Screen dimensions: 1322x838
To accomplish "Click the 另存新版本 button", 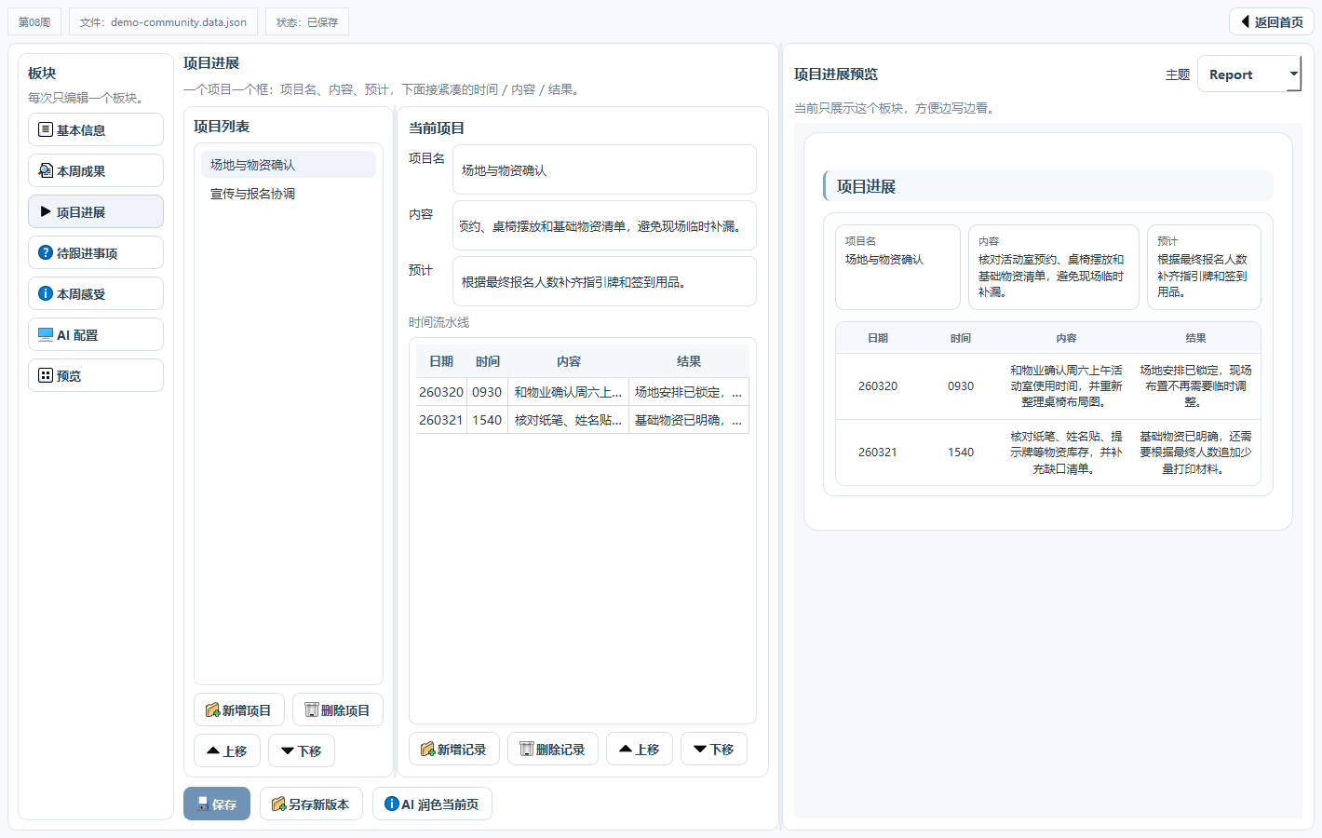I will pyautogui.click(x=311, y=804).
